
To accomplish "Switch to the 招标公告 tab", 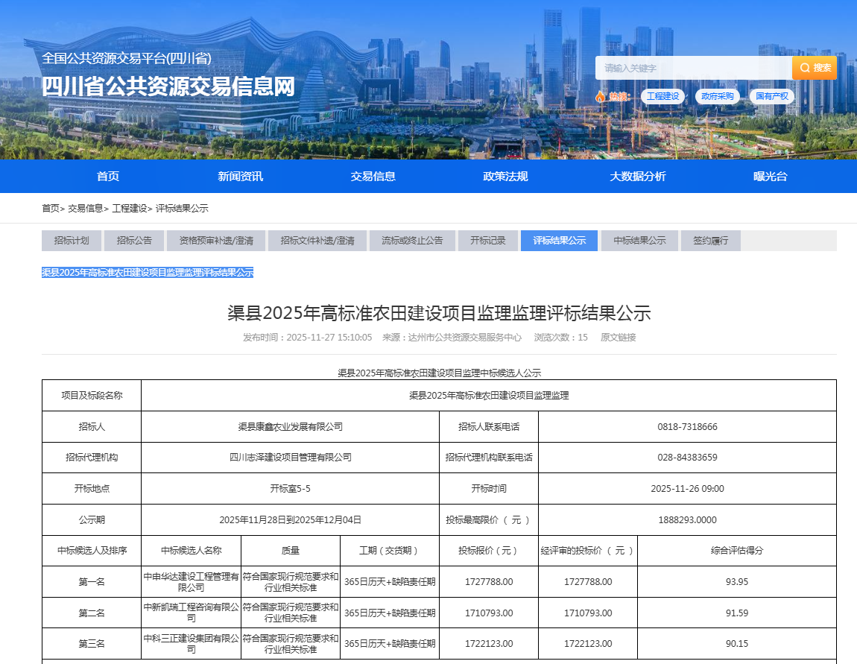I will 134,241.
